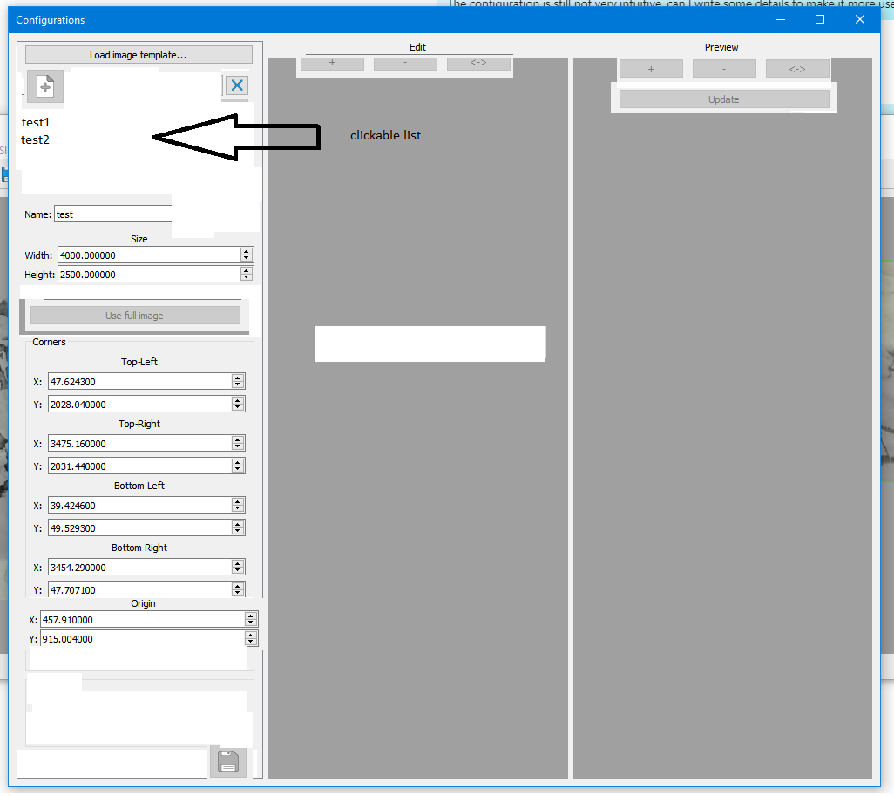
Task: Click the Name text field
Action: [113, 214]
